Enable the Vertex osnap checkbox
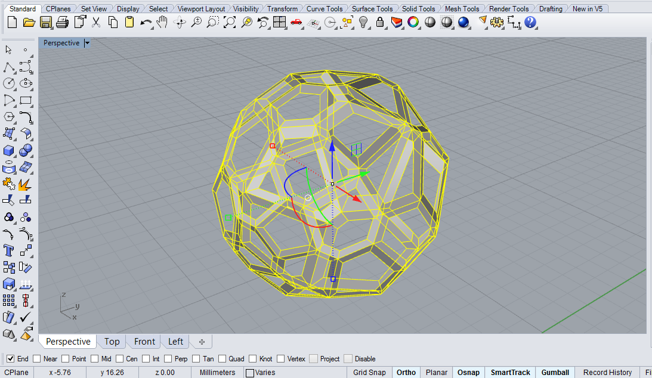 [x=281, y=358]
